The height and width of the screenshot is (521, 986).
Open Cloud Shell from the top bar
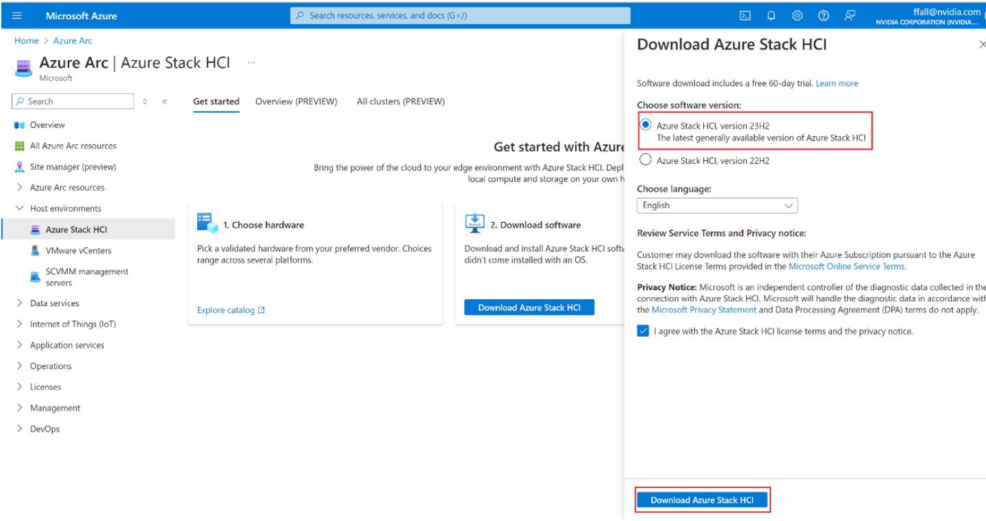coord(745,16)
